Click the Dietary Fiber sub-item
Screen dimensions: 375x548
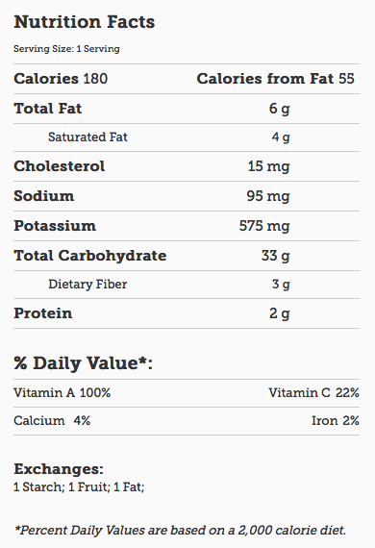[87, 285]
